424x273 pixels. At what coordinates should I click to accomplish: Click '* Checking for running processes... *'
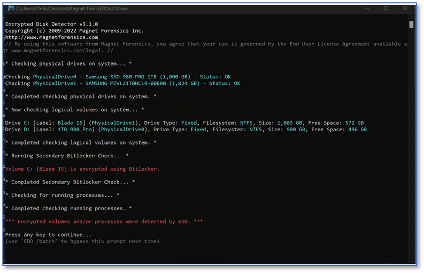pos(63,195)
